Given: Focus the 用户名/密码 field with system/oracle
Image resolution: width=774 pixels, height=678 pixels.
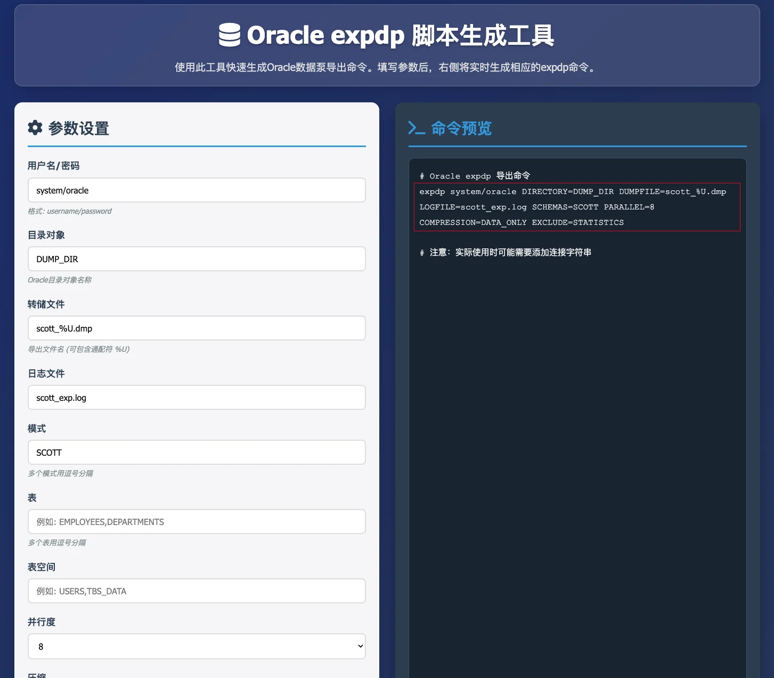Looking at the screenshot, I should 197,190.
